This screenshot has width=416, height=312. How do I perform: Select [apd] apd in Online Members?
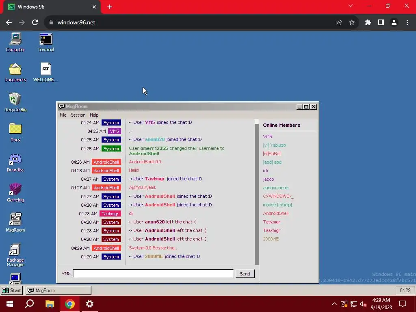[272, 162]
